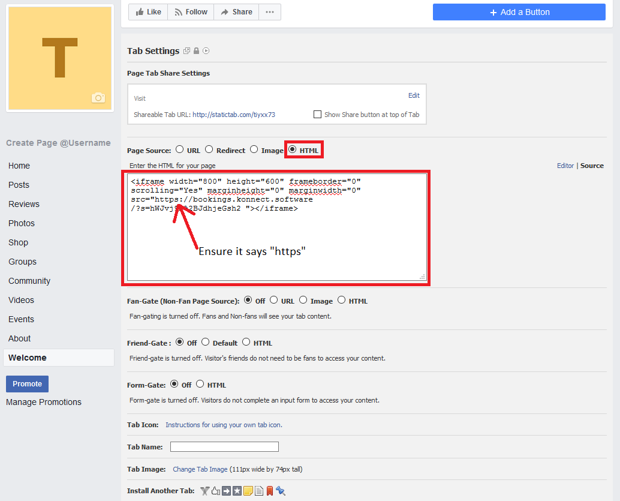Screen dimensions: 620x501
Task: Click inside the Tab Name input field
Action: pyautogui.click(x=224, y=446)
